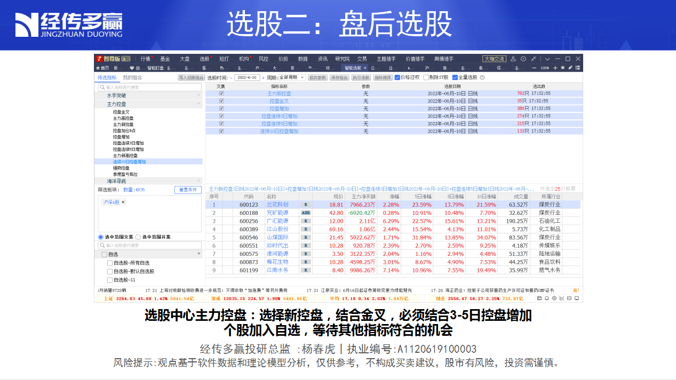Toggle the 价格还权 checkbox
The image size is (676, 380).
397,77
